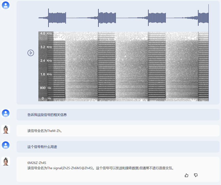The height and width of the screenshot is (185, 221).
Task: Click user avatar beside "这个信号有什么用途"
Action: [x=6, y=145]
